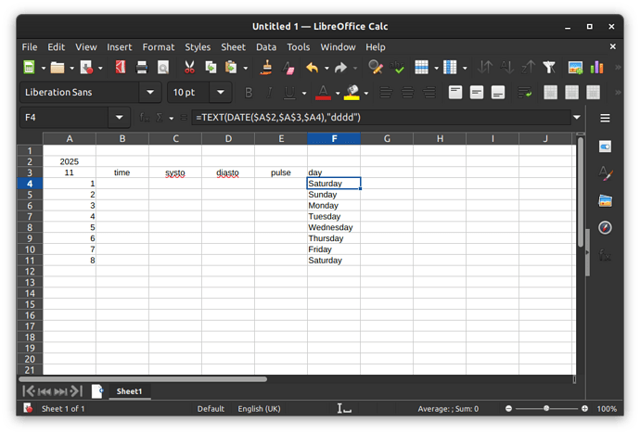Click the Clone Formatting paintbrush icon

click(x=266, y=67)
